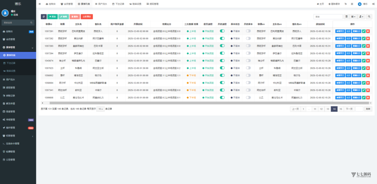Viewport: 377px width, 184px height.
Task: Toggle the sidebar with the hamburger icon
Action: point(40,4)
